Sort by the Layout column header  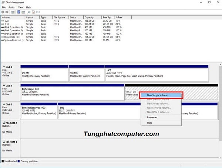click(32, 17)
